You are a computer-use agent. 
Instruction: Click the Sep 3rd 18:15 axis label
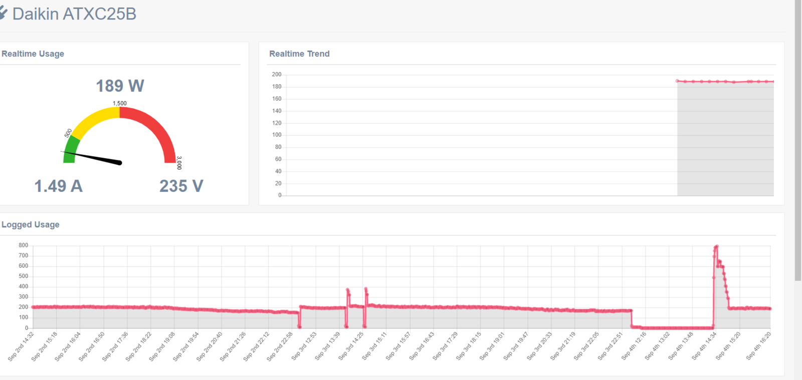469,346
